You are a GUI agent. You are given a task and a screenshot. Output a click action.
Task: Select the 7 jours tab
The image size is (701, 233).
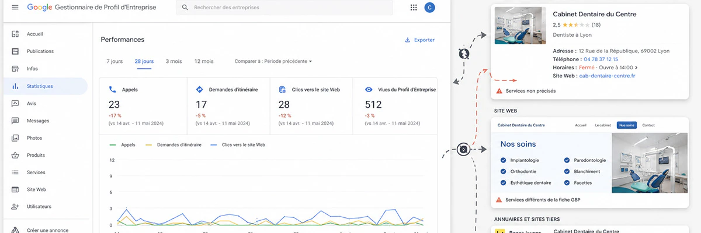pos(114,61)
